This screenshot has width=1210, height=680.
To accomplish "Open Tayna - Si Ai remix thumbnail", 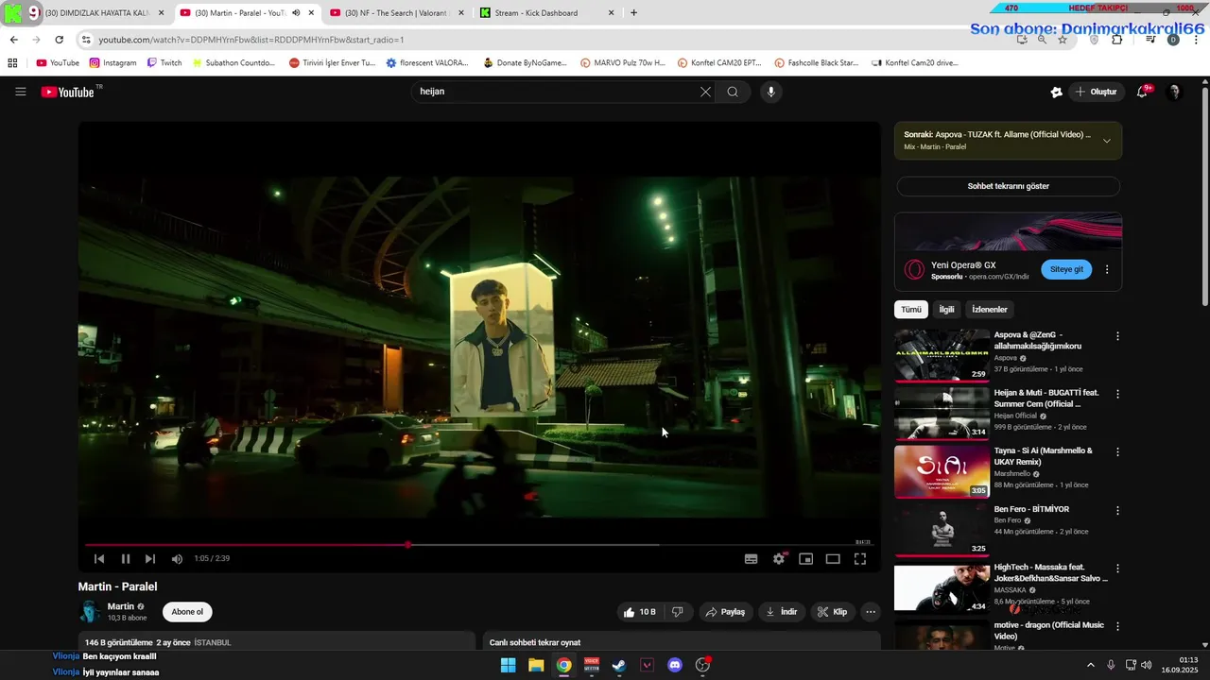I will (x=942, y=471).
